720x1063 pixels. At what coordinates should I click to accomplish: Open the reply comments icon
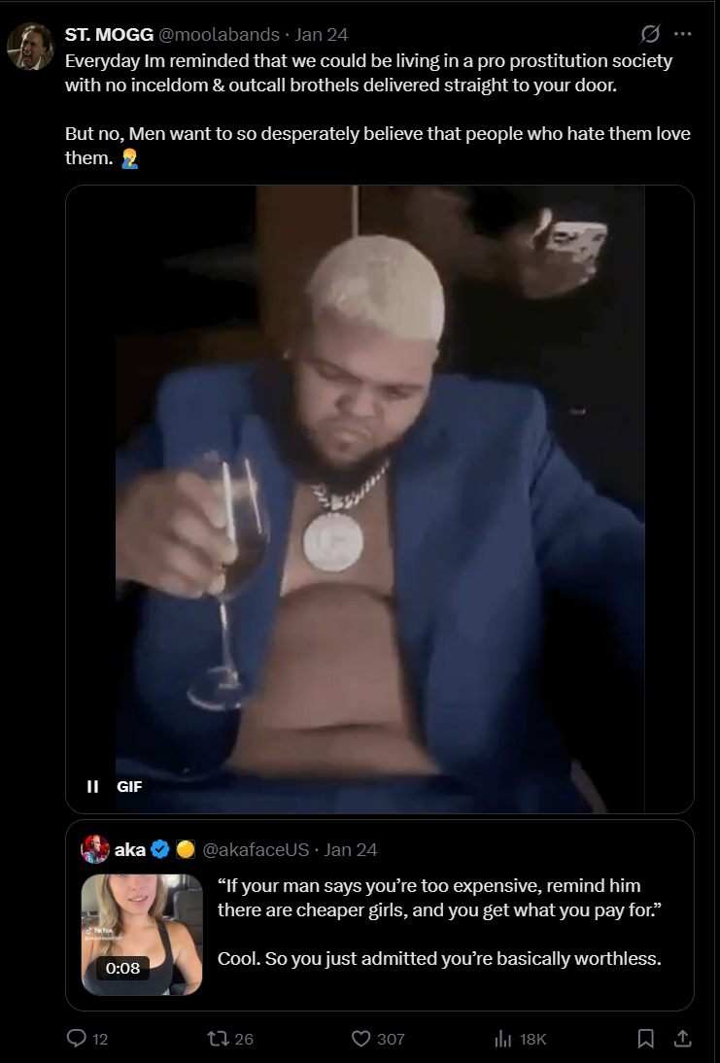click(77, 1038)
